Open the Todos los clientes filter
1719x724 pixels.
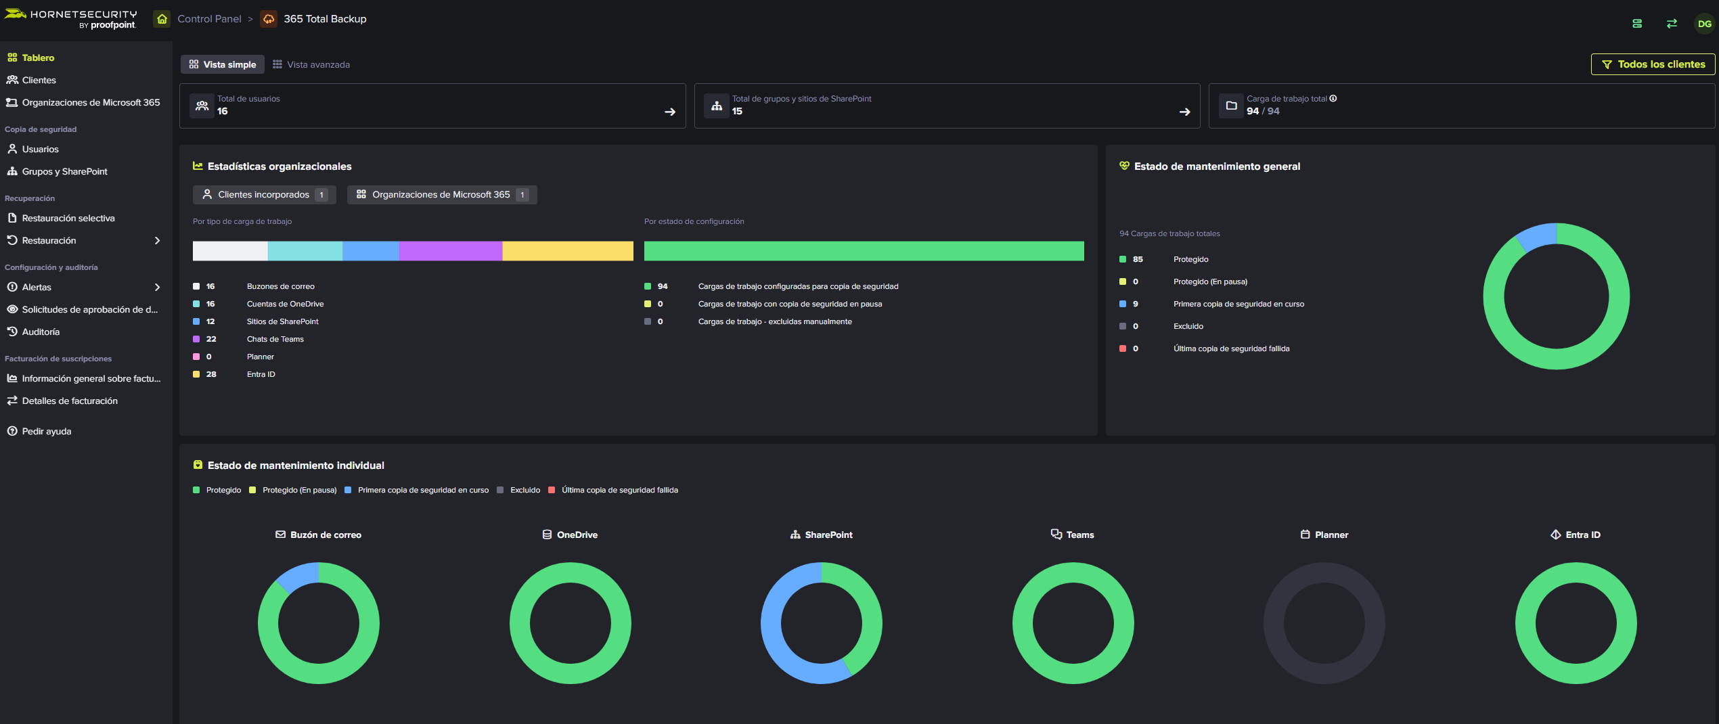[x=1653, y=64]
